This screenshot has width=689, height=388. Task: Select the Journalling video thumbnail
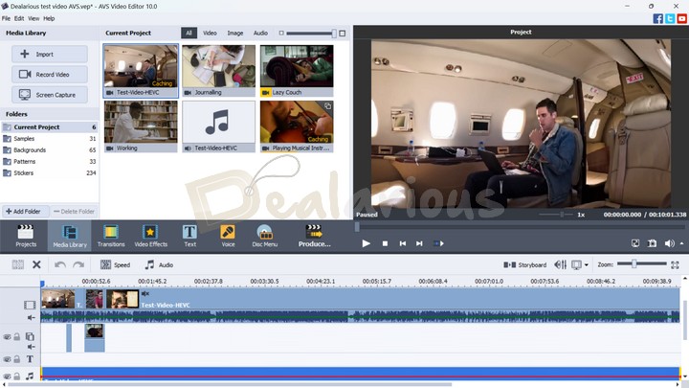(x=218, y=70)
